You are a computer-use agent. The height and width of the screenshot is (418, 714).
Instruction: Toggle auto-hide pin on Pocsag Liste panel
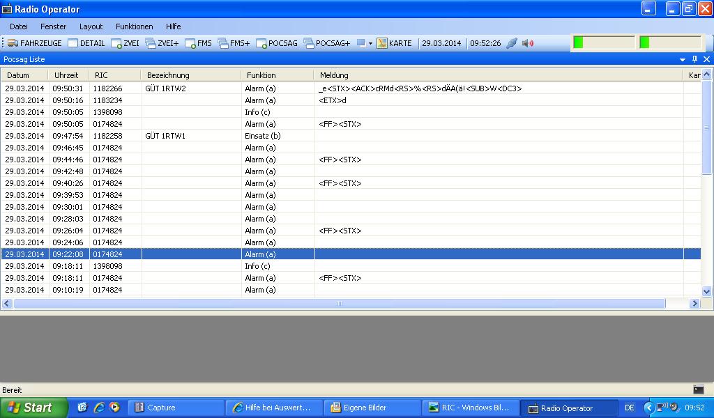[x=694, y=59]
